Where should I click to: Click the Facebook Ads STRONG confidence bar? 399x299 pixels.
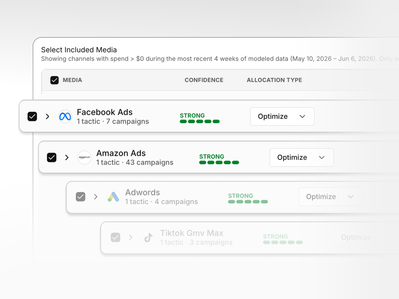200,122
